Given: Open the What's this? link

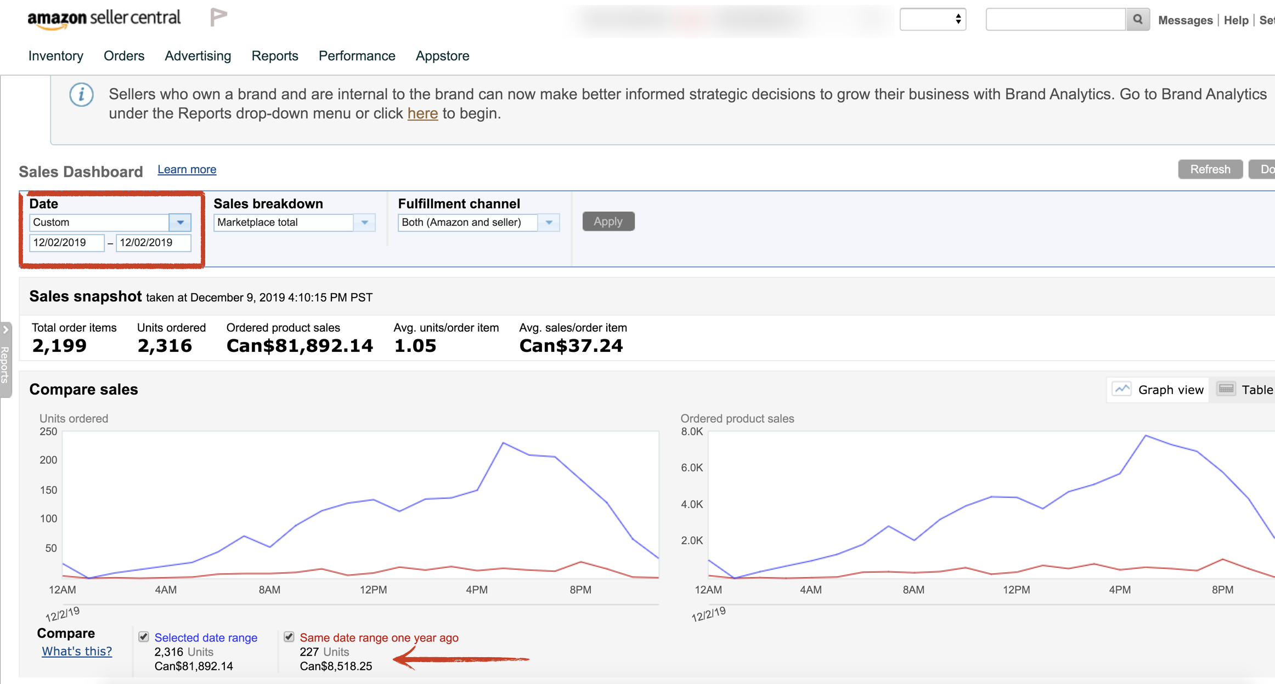Looking at the screenshot, I should pyautogui.click(x=77, y=651).
